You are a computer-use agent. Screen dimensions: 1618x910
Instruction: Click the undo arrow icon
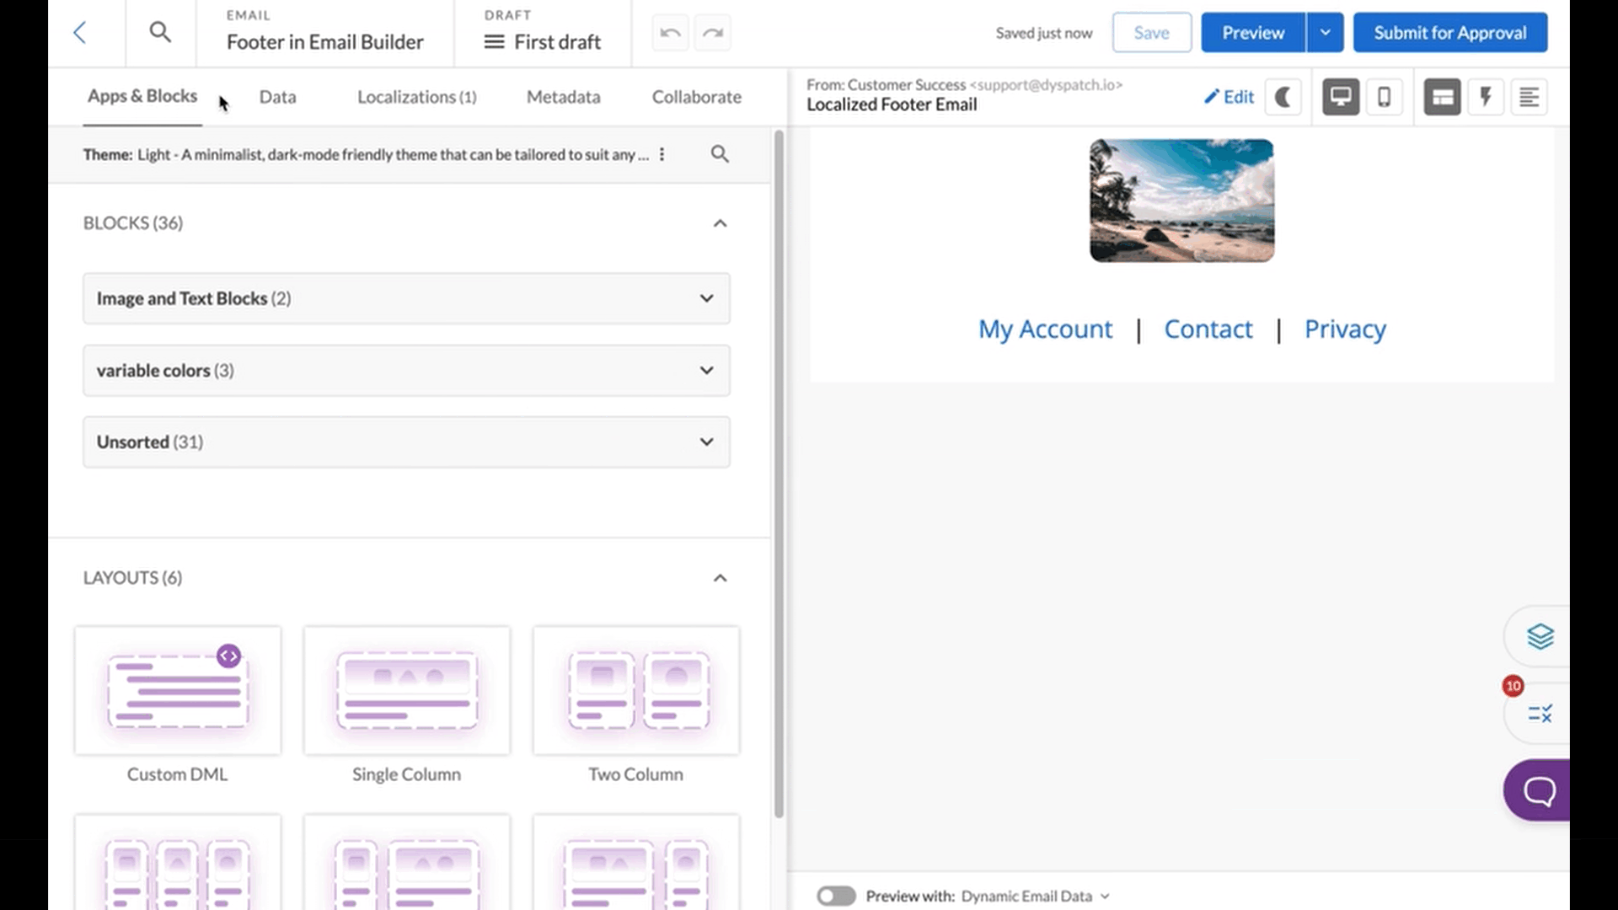coord(670,32)
